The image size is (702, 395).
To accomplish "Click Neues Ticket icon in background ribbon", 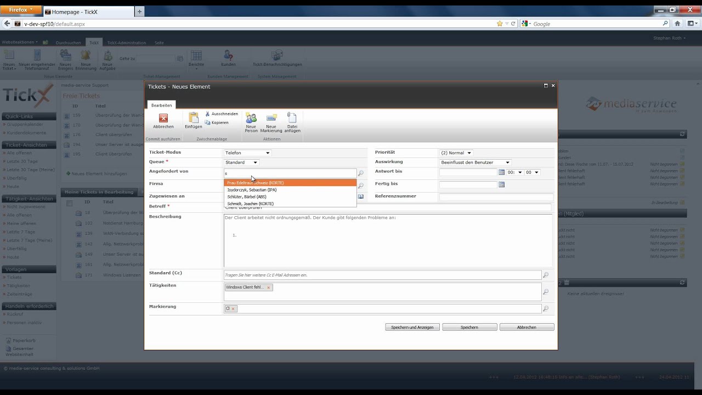I will [9, 55].
